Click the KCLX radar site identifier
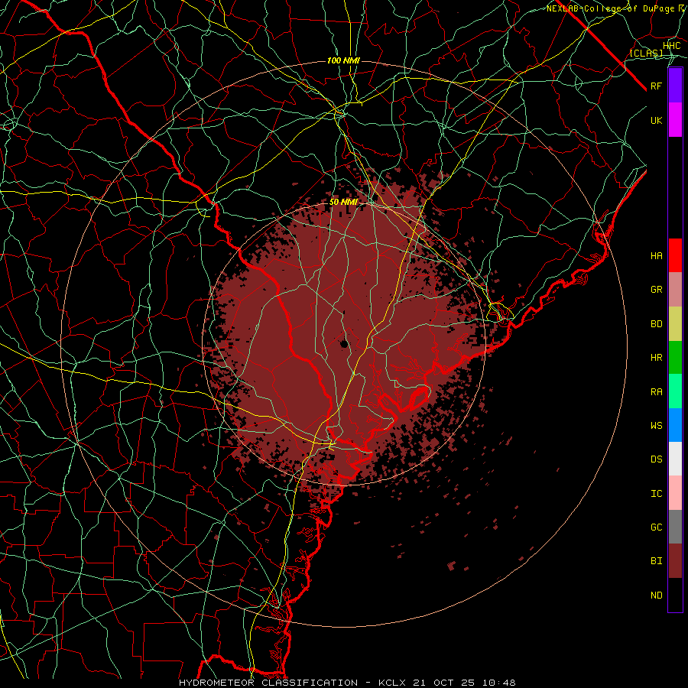Viewport: 688px width, 688px height. (392, 683)
